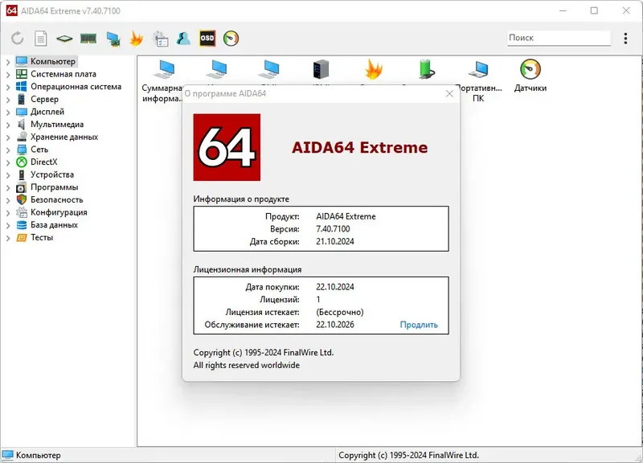This screenshot has height=463, width=643.
Task: Click purchase date 22.10.2024
Action: click(x=335, y=287)
